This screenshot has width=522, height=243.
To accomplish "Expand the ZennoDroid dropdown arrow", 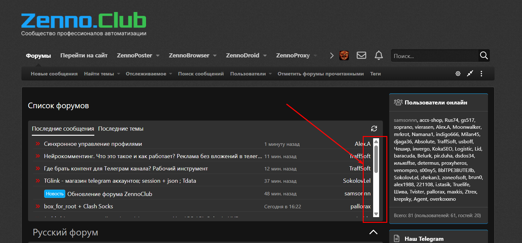I will (x=265, y=56).
